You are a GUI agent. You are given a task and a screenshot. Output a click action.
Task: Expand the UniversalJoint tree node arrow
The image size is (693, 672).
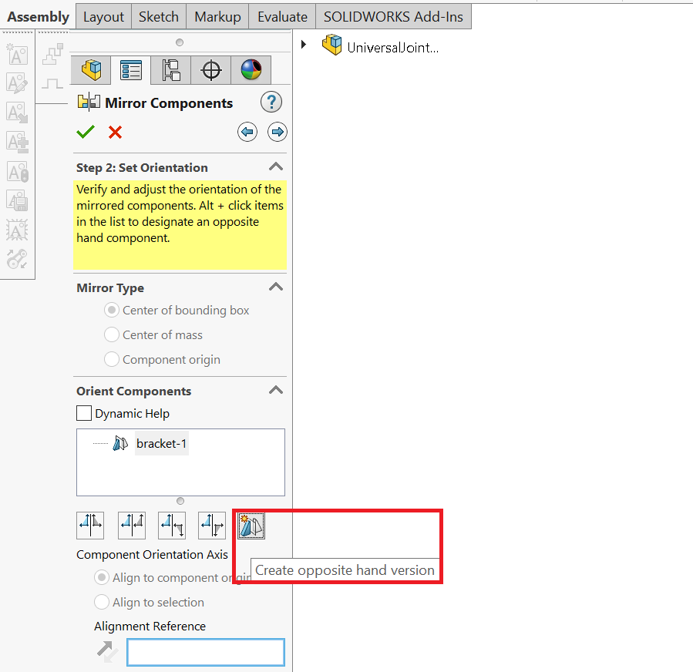[304, 45]
